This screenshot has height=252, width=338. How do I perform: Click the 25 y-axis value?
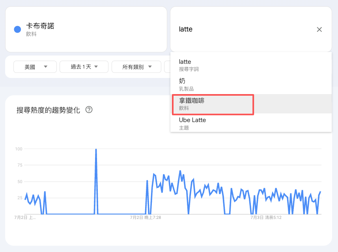pyautogui.click(x=20, y=198)
